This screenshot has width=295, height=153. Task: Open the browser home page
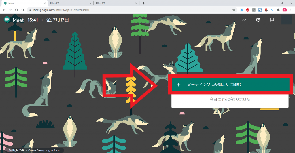[x=22, y=10]
